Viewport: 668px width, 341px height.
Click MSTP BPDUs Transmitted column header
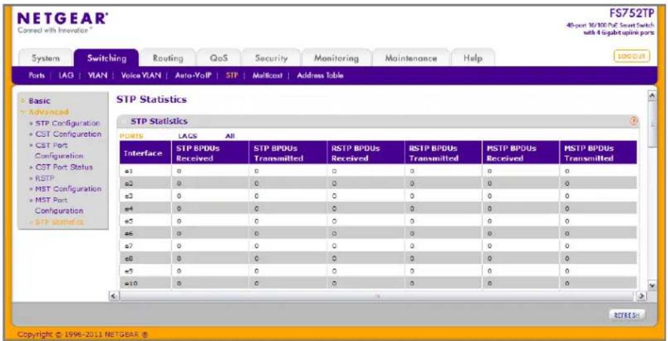pyautogui.click(x=598, y=153)
